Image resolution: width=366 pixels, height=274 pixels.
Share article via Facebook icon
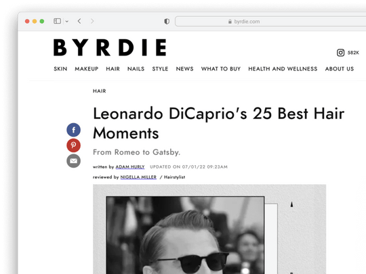[73, 130]
